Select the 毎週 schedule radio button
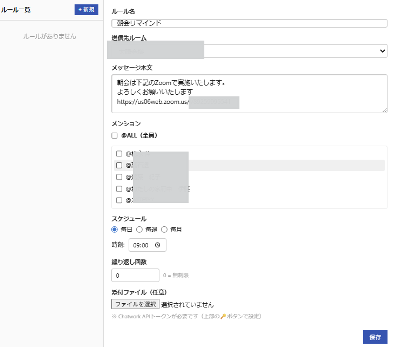394x347 pixels. point(139,230)
